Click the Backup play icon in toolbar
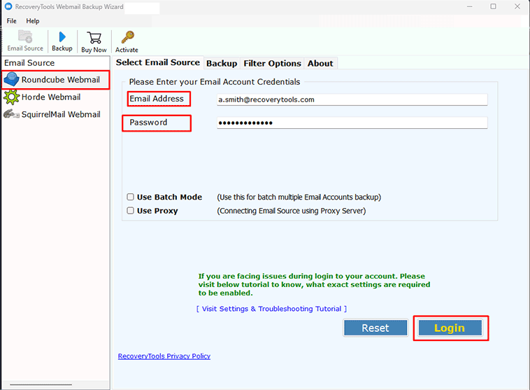 click(x=62, y=36)
